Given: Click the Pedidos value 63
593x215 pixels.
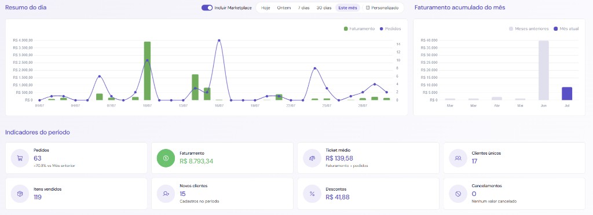Looking at the screenshot, I should click(x=38, y=159).
